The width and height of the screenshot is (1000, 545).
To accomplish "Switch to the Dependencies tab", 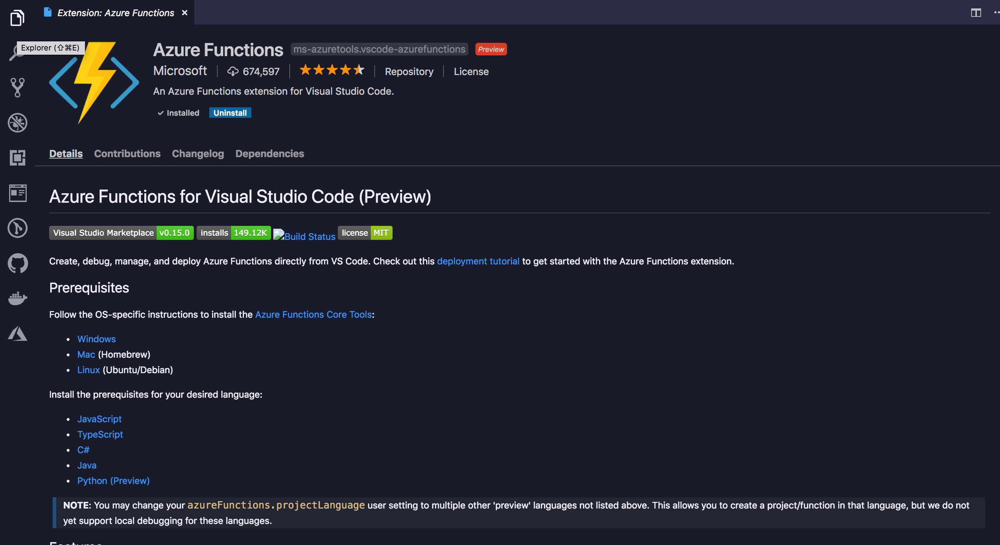I will [269, 154].
